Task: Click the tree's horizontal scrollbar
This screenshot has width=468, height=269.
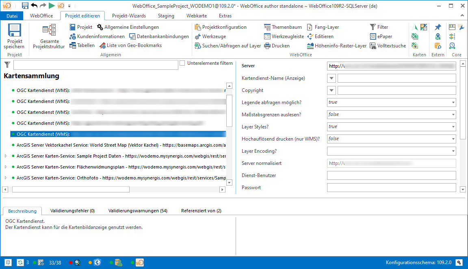Action: [x=71, y=189]
